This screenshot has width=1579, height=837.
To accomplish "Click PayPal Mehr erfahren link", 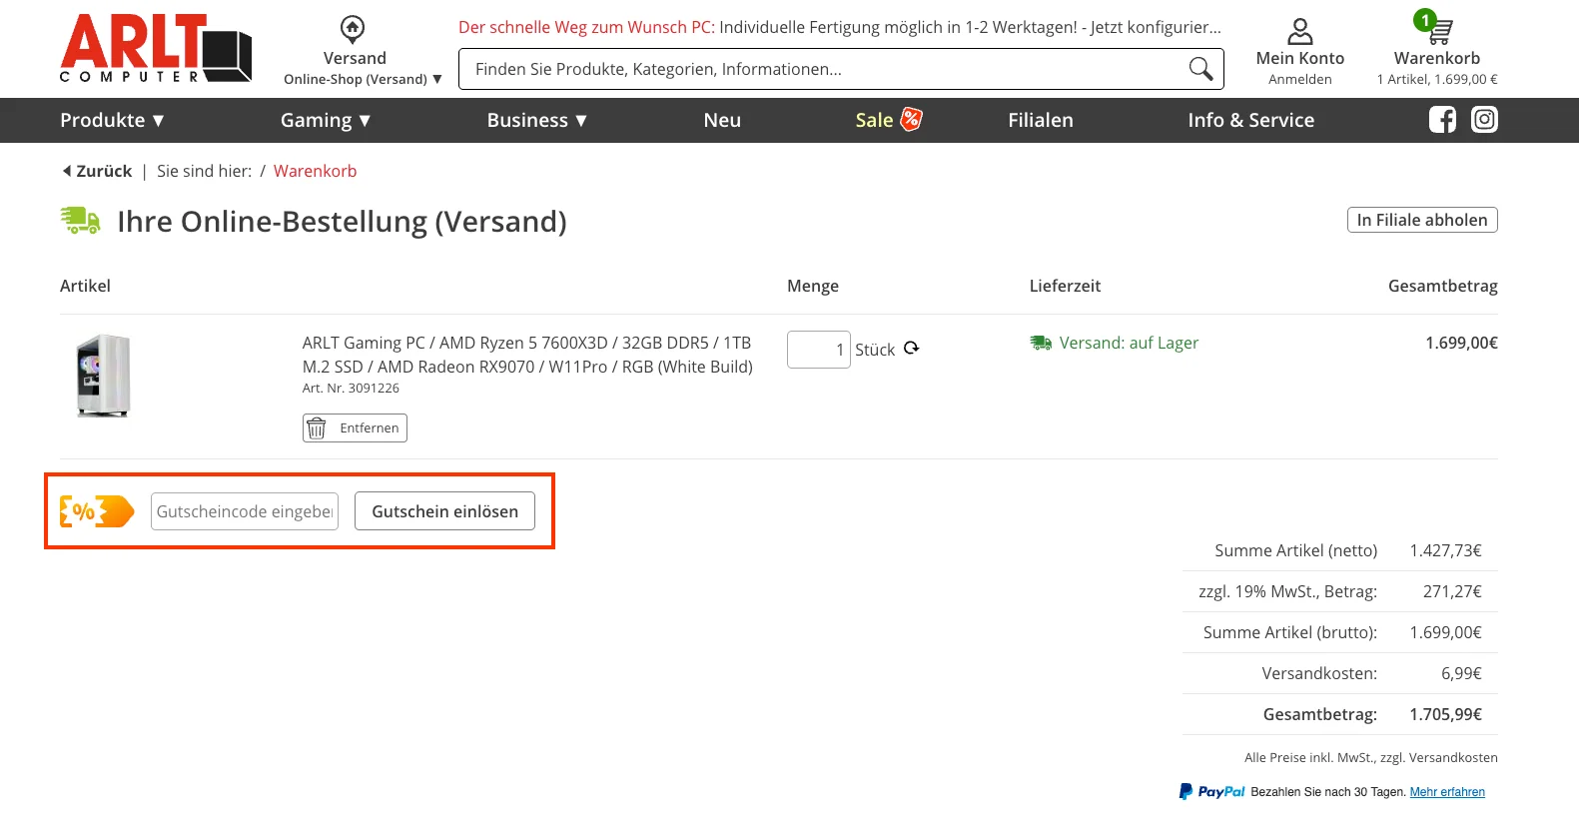I will [1446, 792].
